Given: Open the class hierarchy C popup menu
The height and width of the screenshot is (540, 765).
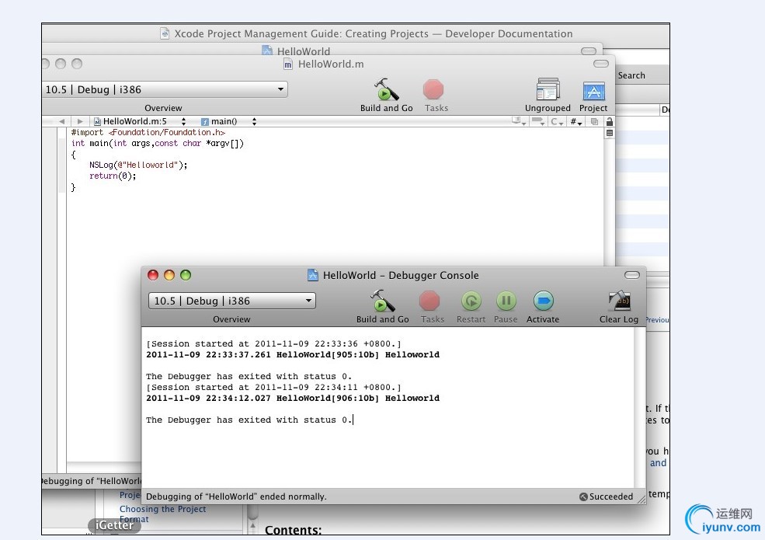Looking at the screenshot, I should click(x=557, y=121).
